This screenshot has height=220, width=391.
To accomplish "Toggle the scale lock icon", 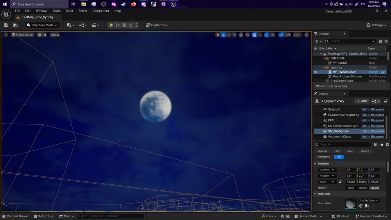I will coord(340,182).
